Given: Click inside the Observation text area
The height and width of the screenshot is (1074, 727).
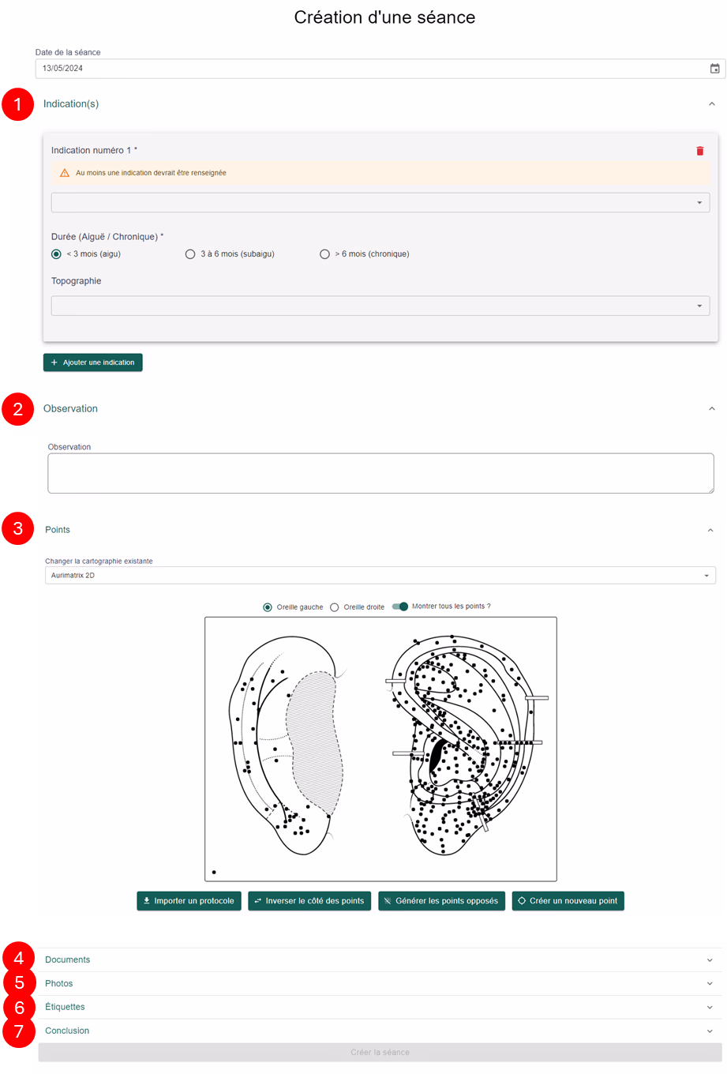Looking at the screenshot, I should click(380, 474).
